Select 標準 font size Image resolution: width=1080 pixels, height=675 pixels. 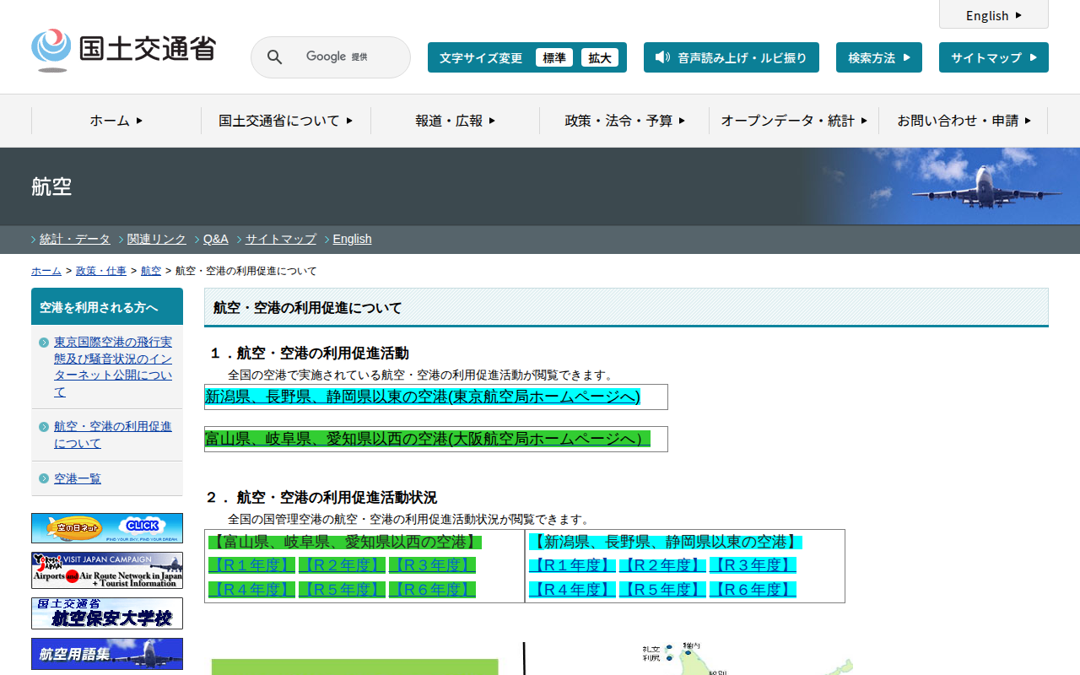click(554, 57)
